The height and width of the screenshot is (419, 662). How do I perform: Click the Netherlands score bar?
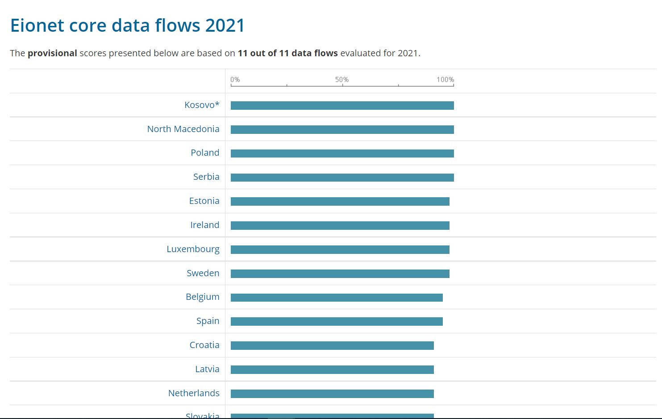pyautogui.click(x=332, y=394)
